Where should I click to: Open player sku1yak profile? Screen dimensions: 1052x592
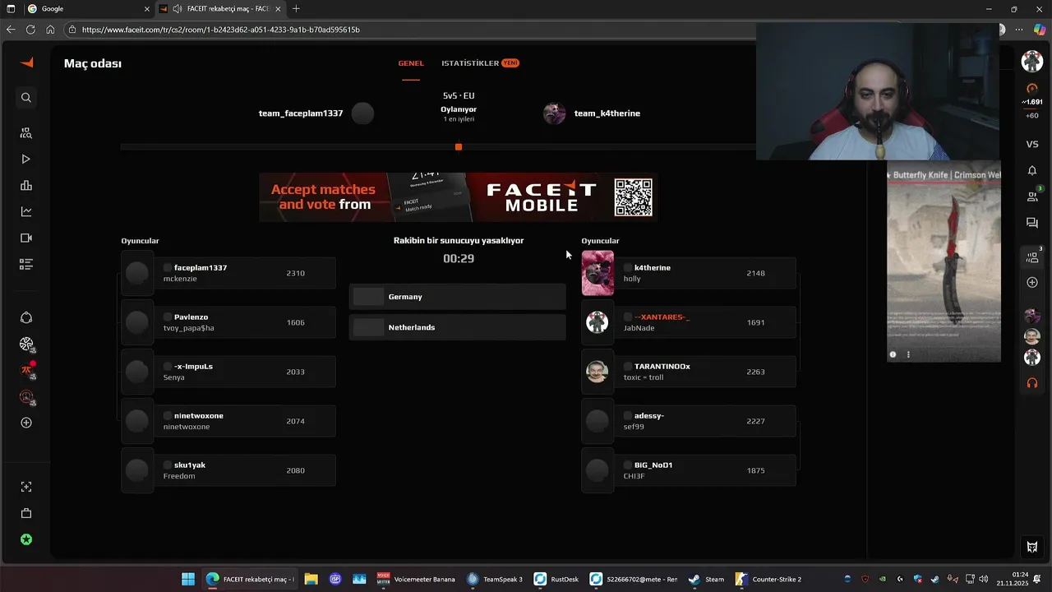[228, 470]
